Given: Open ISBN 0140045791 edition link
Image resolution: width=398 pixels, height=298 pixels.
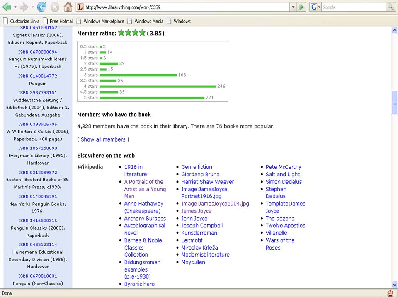Looking at the screenshot, I should 38,196.
